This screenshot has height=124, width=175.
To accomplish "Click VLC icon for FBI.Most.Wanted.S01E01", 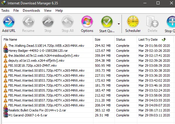I will [x=6, y=70].
